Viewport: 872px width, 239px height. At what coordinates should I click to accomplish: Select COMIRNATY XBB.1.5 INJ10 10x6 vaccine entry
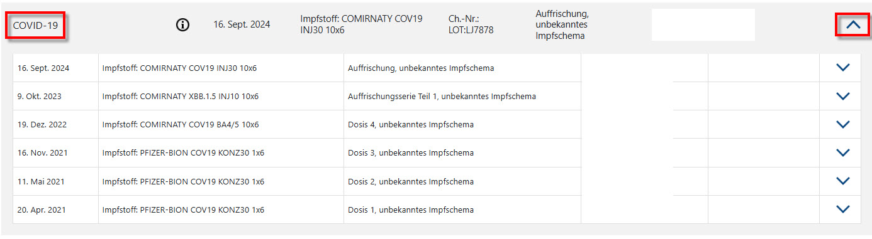(x=180, y=97)
